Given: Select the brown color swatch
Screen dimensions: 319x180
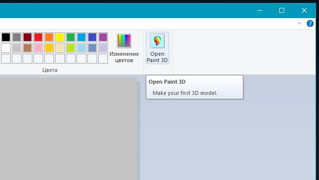Looking at the screenshot, I should pyautogui.click(x=27, y=48).
